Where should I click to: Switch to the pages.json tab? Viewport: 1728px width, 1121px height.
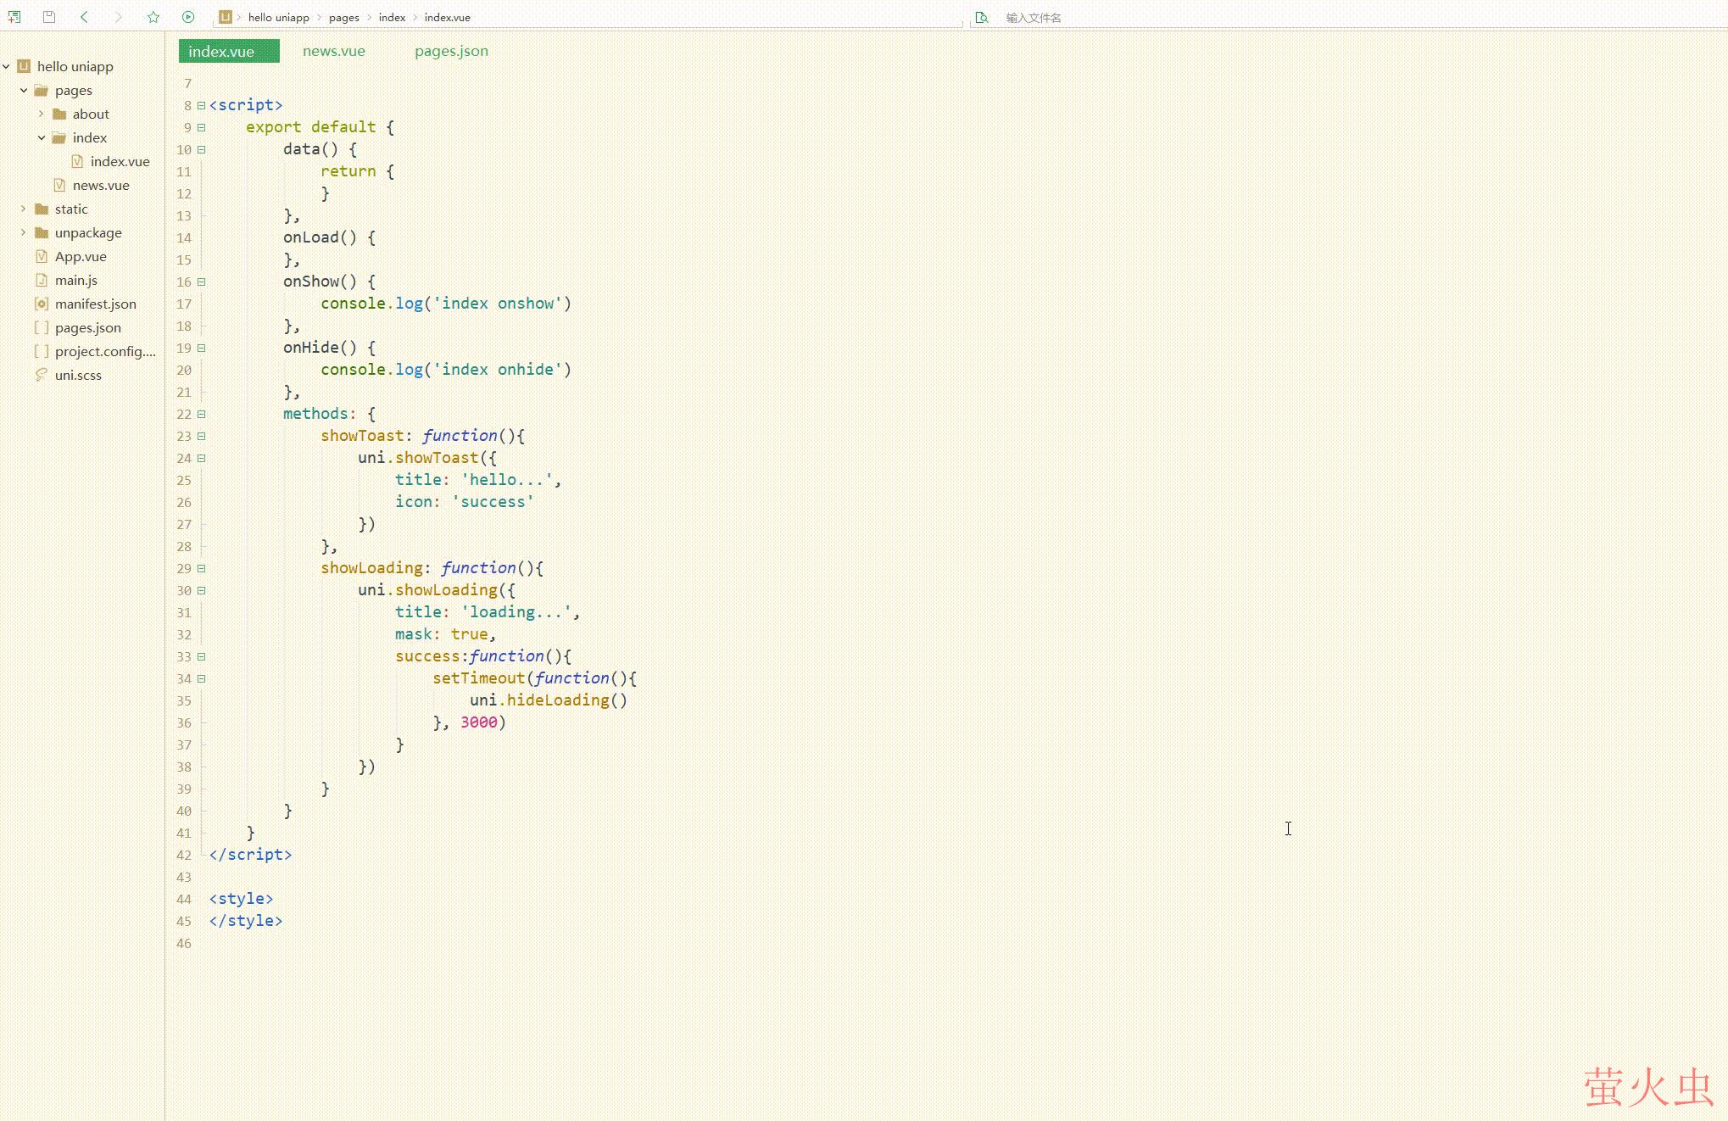[451, 51]
